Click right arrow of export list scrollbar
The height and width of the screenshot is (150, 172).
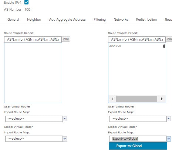[162, 99]
